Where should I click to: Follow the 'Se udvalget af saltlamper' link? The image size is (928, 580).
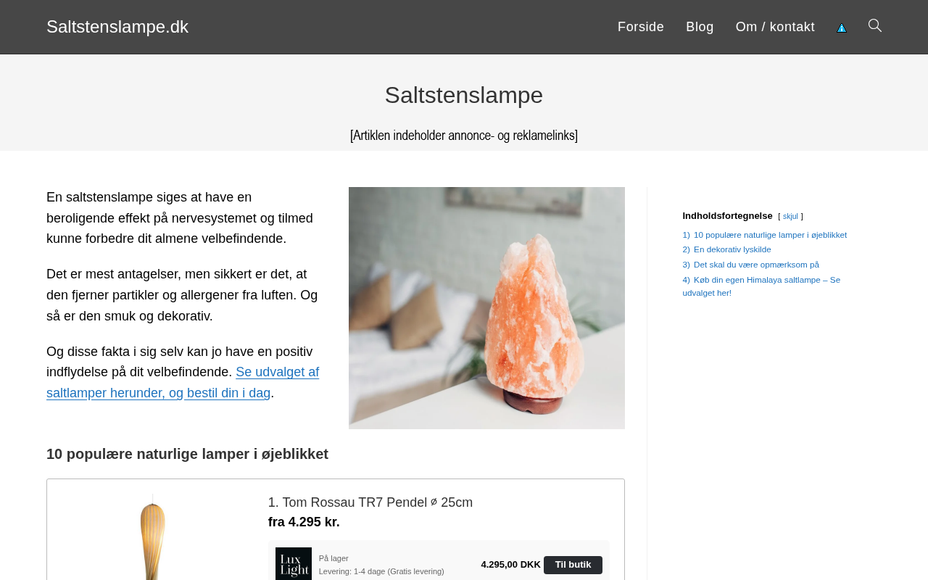point(183,383)
